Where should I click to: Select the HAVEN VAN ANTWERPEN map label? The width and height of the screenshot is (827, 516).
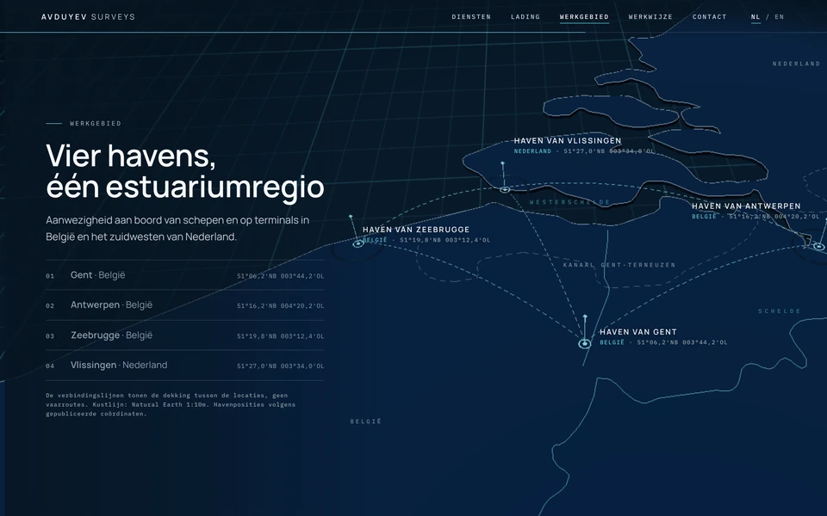746,206
